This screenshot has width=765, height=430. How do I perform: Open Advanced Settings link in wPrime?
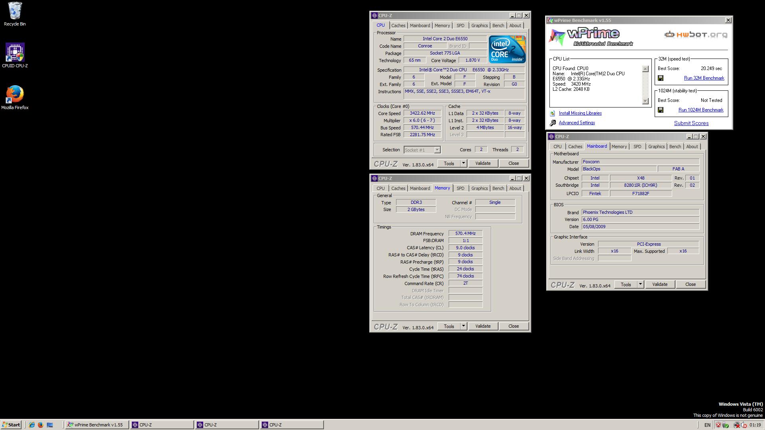[x=577, y=123]
